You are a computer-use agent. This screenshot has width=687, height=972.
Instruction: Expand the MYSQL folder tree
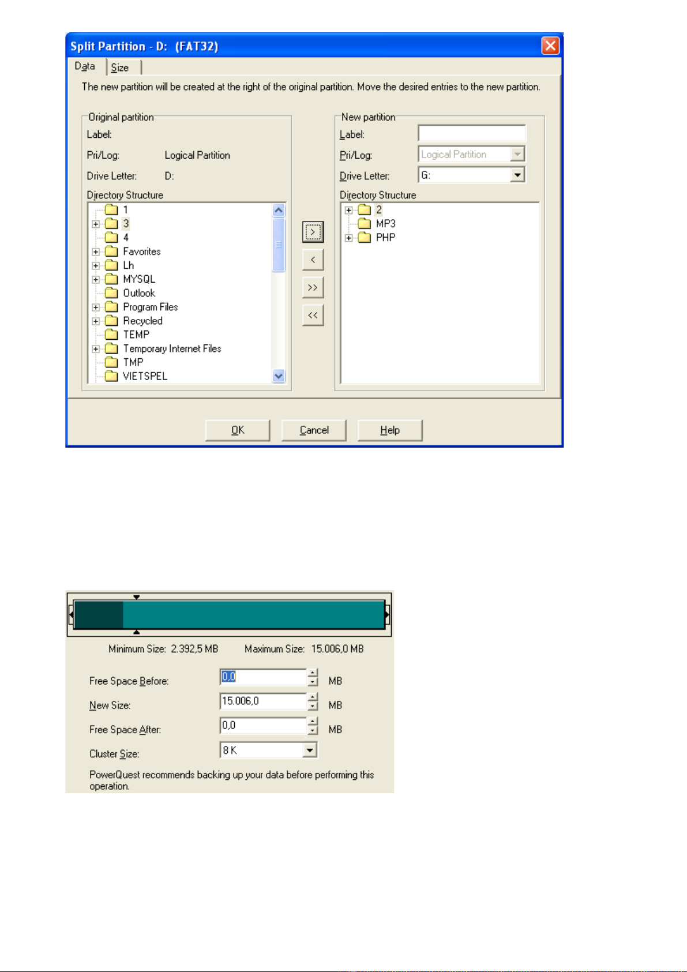point(96,280)
